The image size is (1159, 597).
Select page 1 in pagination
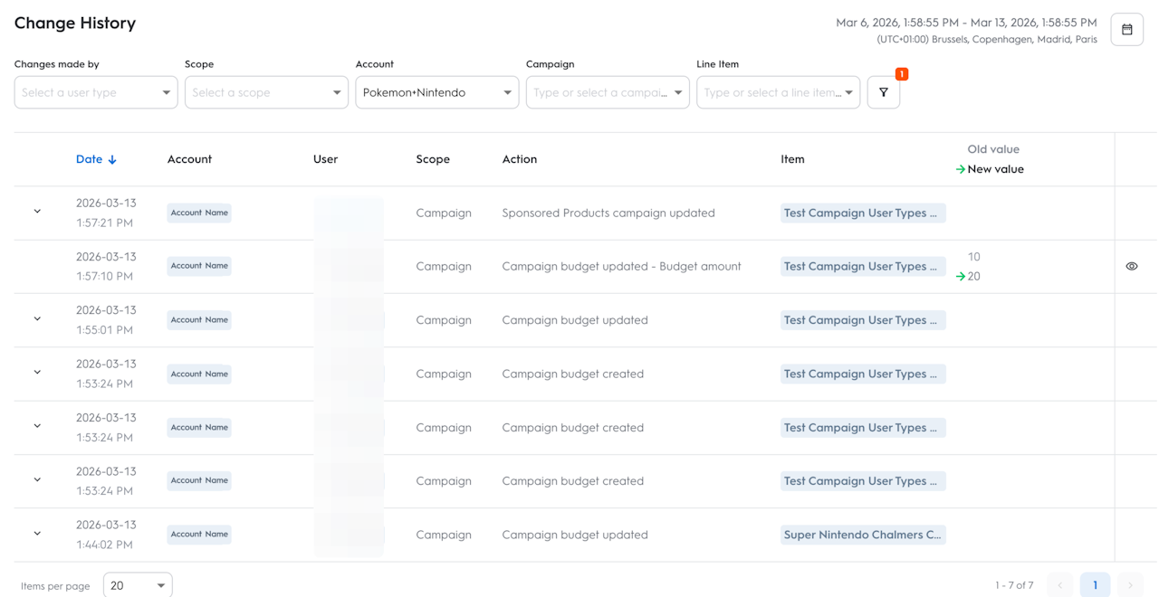[x=1095, y=585]
